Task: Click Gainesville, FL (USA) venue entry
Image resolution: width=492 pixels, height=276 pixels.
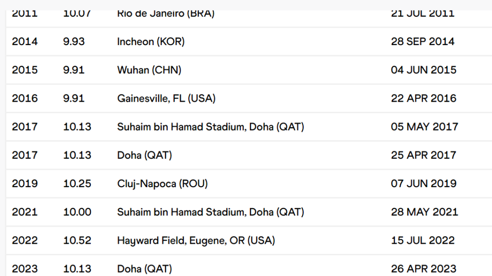Action: click(166, 98)
